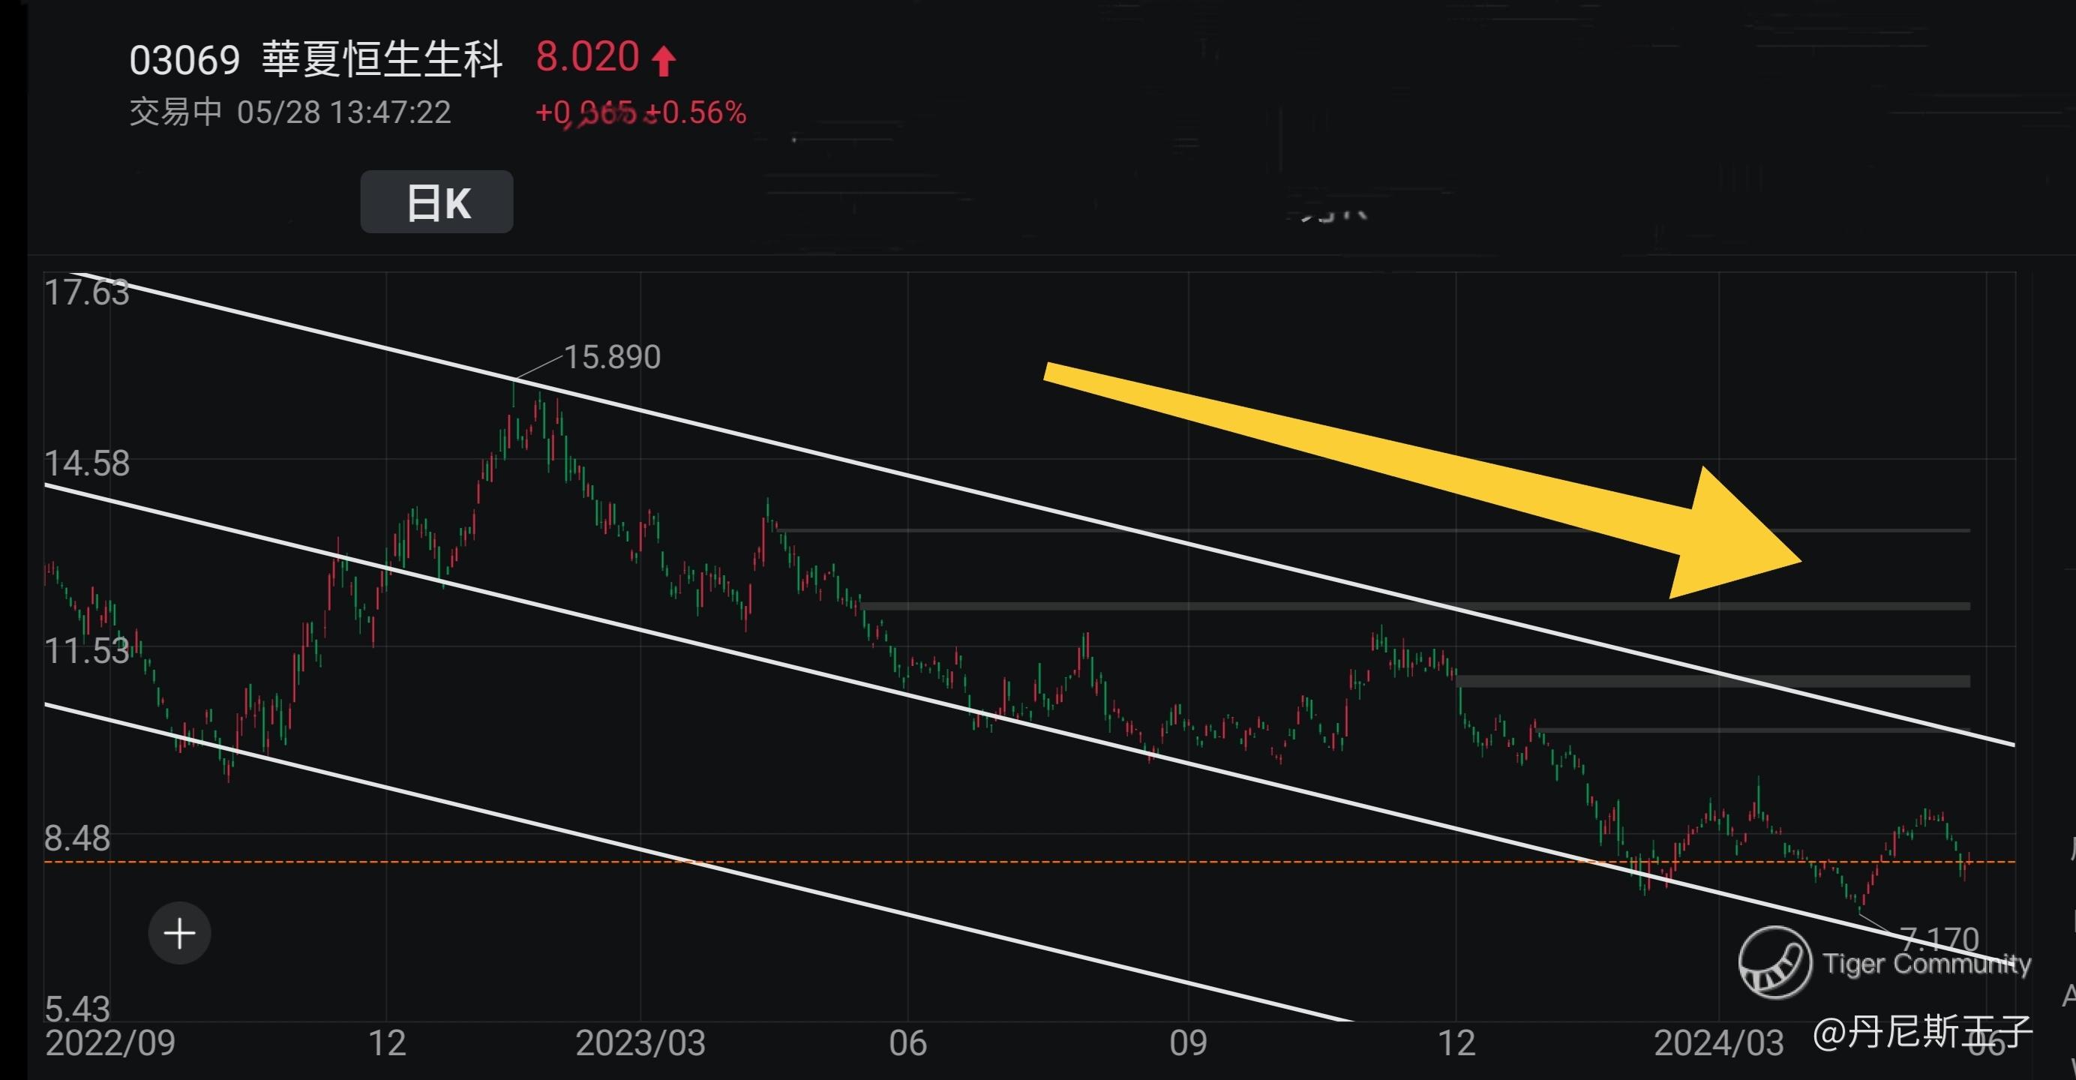Screen dimensions: 2076x1080
Task: Select the 日K chart period tab
Action: click(436, 202)
